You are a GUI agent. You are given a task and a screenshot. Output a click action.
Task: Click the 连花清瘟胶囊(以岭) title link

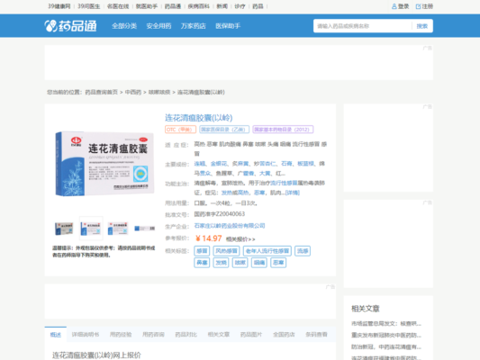(199, 118)
